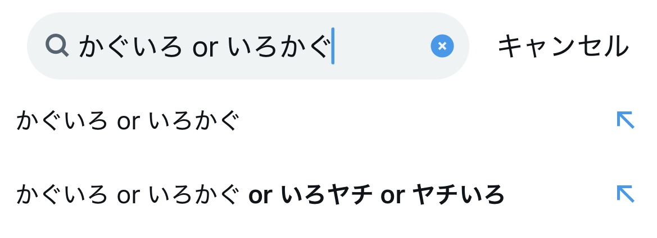The image size is (657, 238).
Task: Fill the search with the second suggestion's arrow
Action: tap(625, 194)
